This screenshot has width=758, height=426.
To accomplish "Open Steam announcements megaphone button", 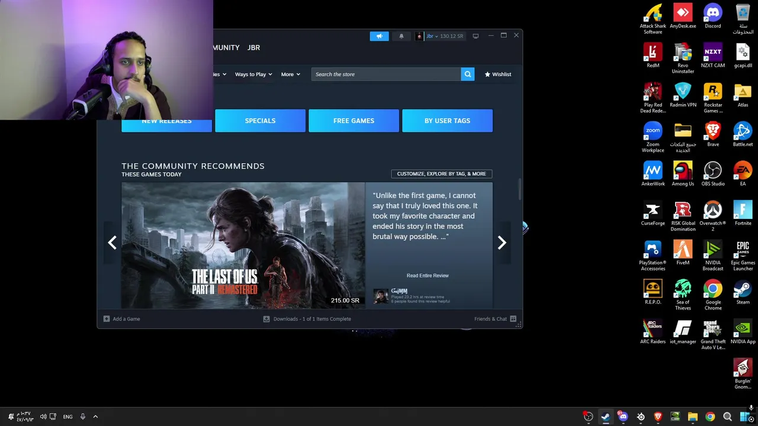I will point(380,36).
